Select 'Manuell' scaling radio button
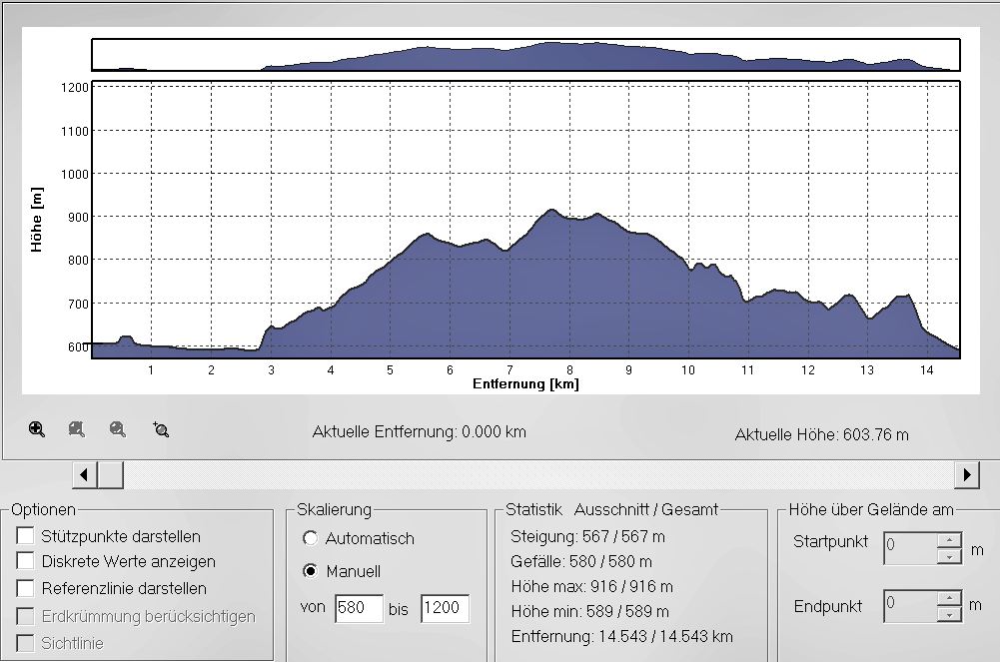 coord(310,572)
